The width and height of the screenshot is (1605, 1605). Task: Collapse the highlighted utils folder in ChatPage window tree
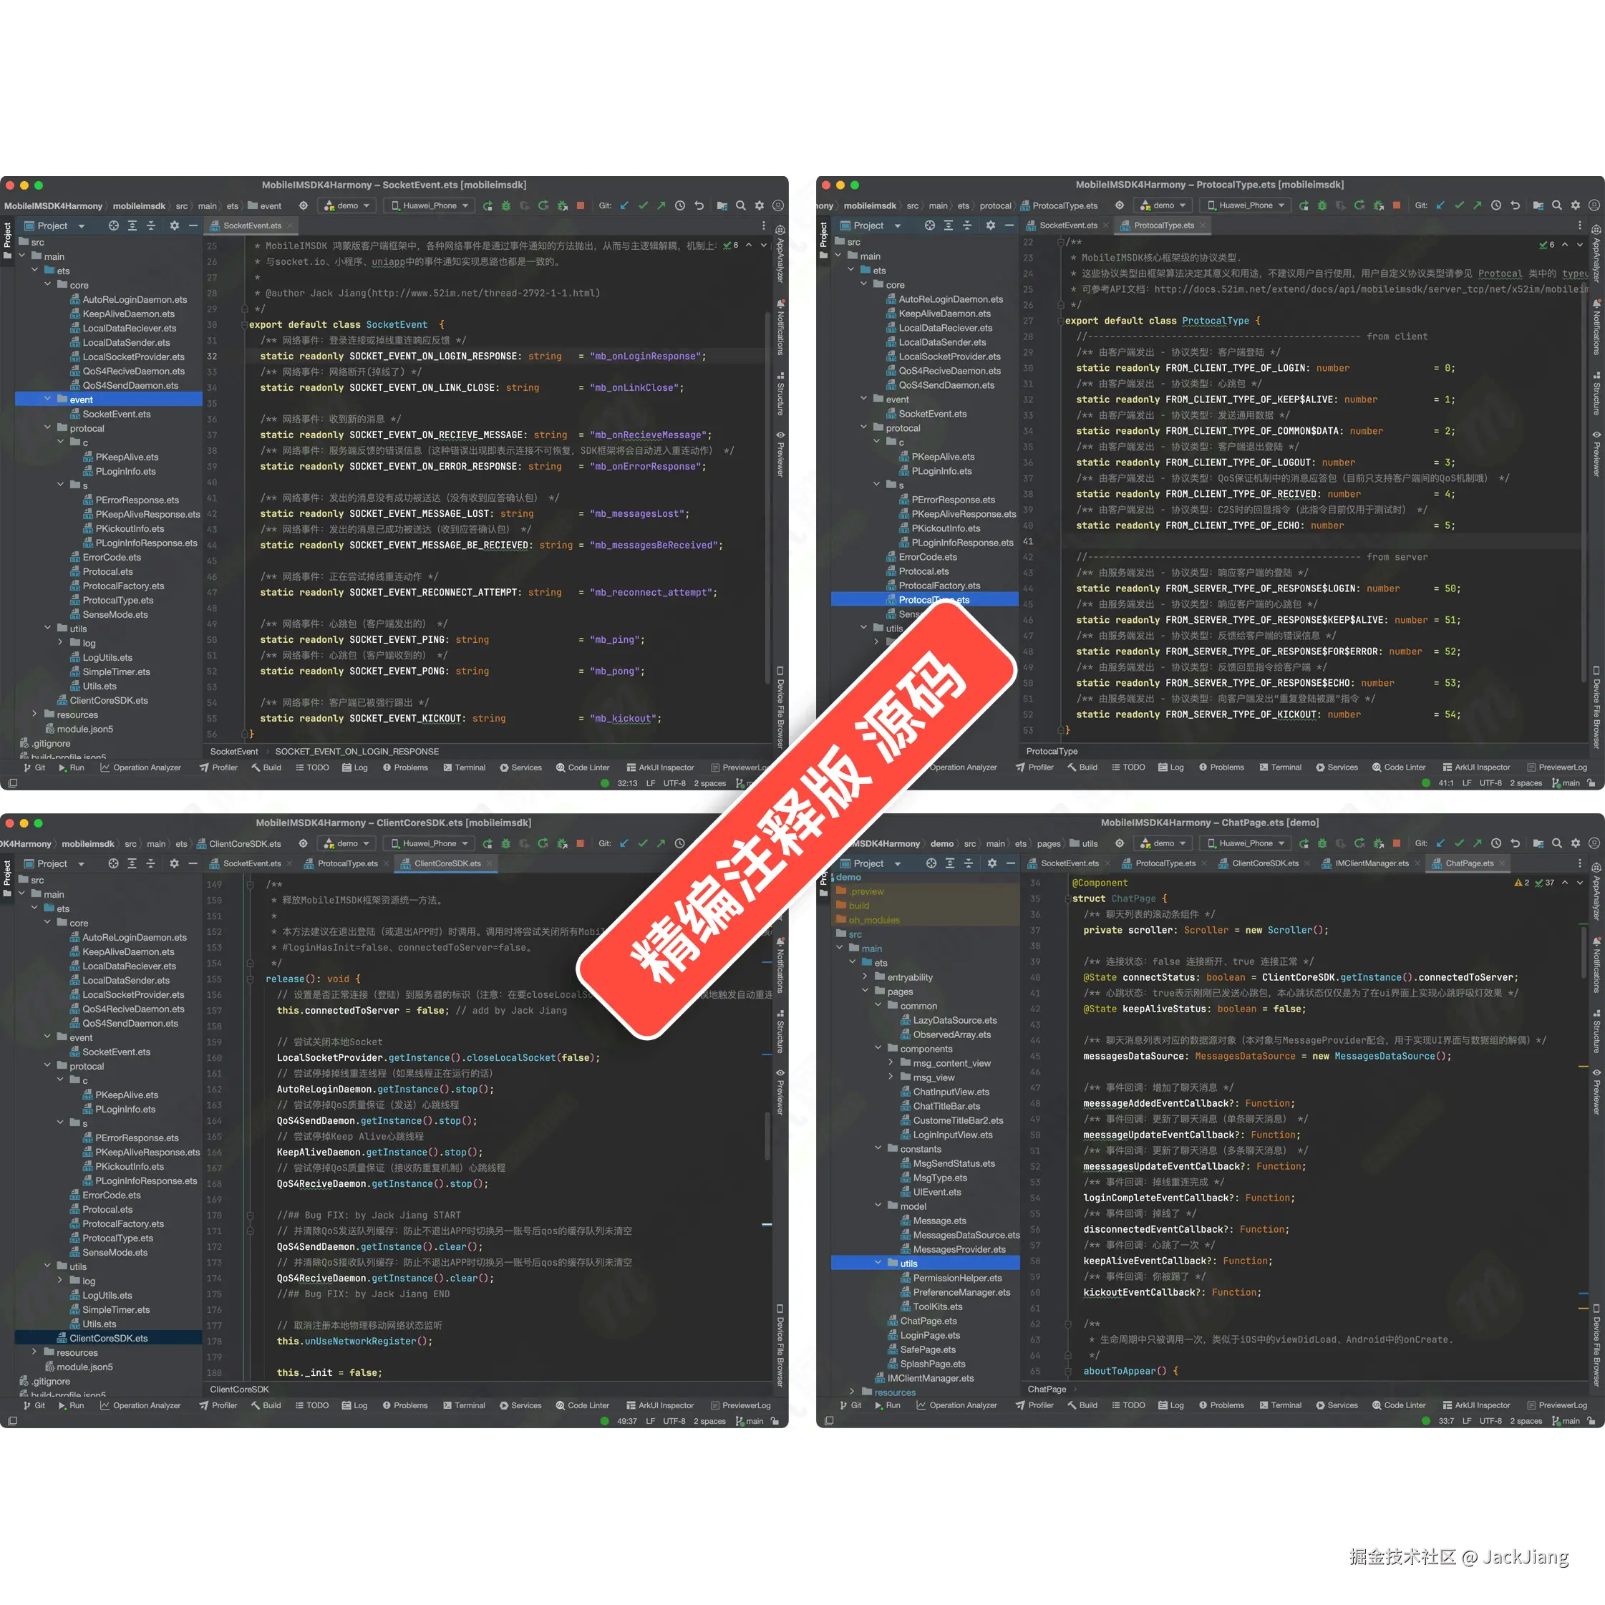pos(879,1263)
